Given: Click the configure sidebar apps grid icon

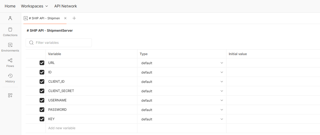Looking at the screenshot, I should tap(10, 95).
